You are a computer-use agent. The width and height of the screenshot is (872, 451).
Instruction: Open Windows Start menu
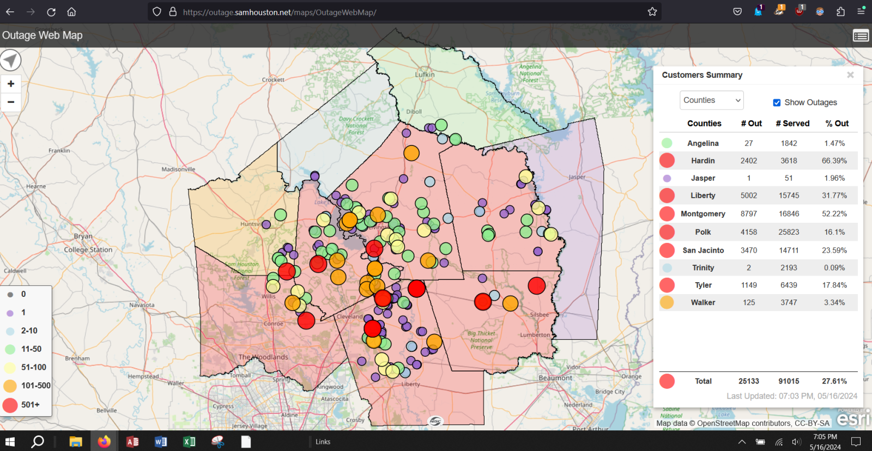(10, 442)
